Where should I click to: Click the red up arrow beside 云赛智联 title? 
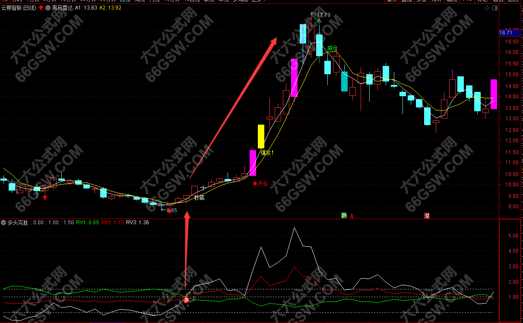[41, 8]
